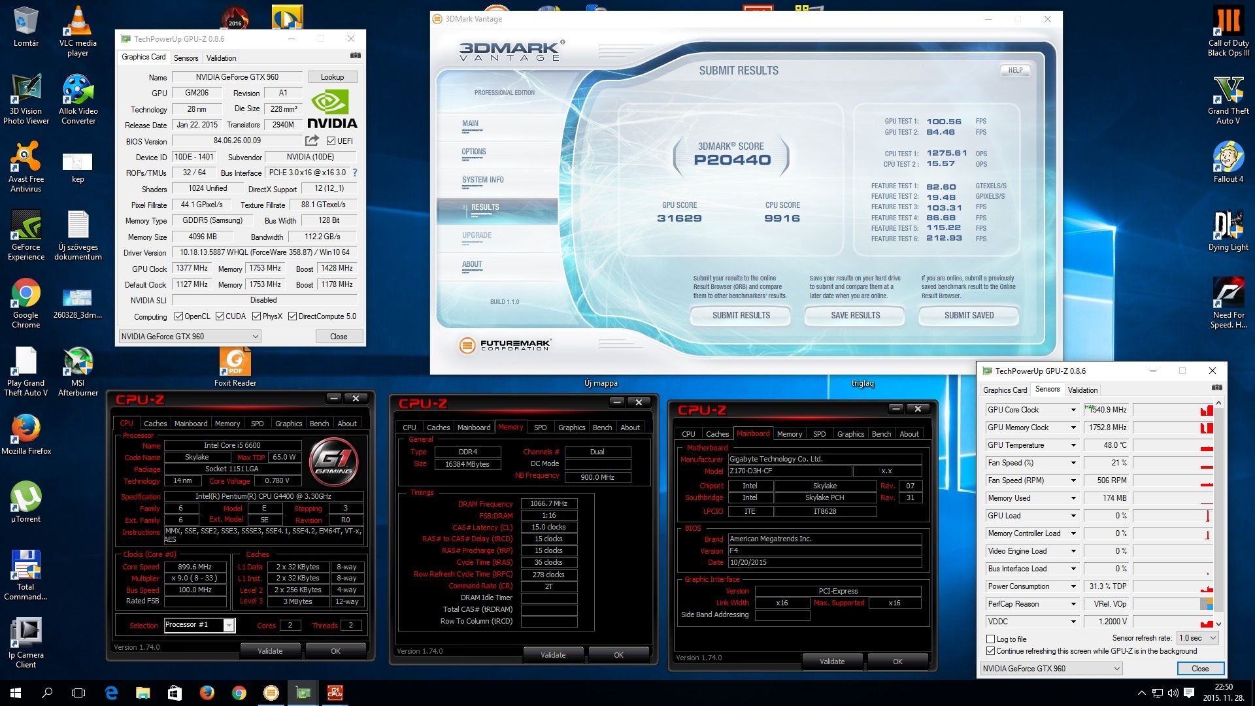Open Total Commander desktop shortcut

point(26,575)
